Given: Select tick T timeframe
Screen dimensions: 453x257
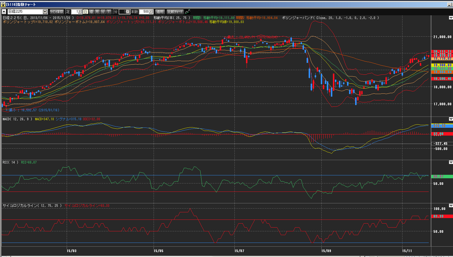Looking at the screenshot, I should (109, 12).
